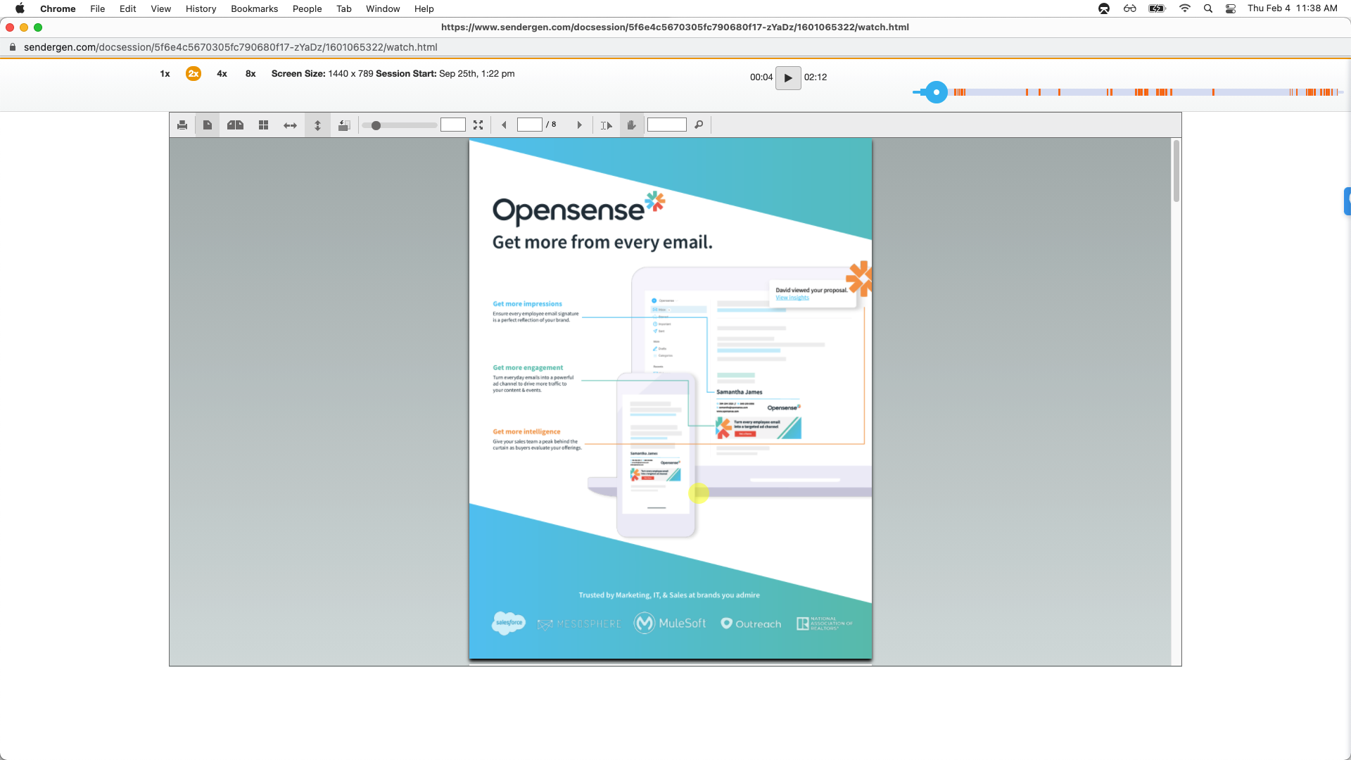
Task: Open the Chrome application menu
Action: click(x=58, y=8)
